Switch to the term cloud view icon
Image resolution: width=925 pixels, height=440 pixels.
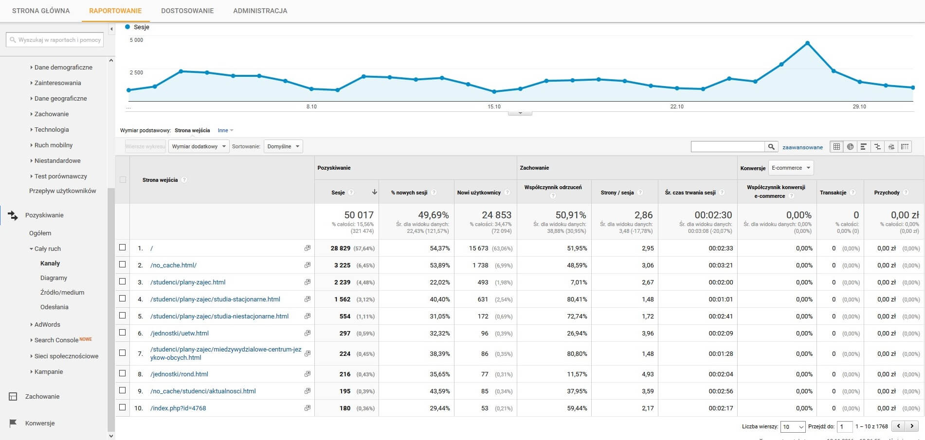pos(891,146)
